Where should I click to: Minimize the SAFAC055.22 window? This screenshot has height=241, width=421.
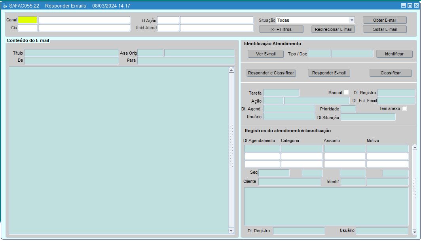click(x=404, y=6)
